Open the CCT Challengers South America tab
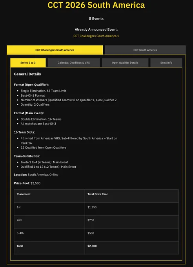 [55, 50]
